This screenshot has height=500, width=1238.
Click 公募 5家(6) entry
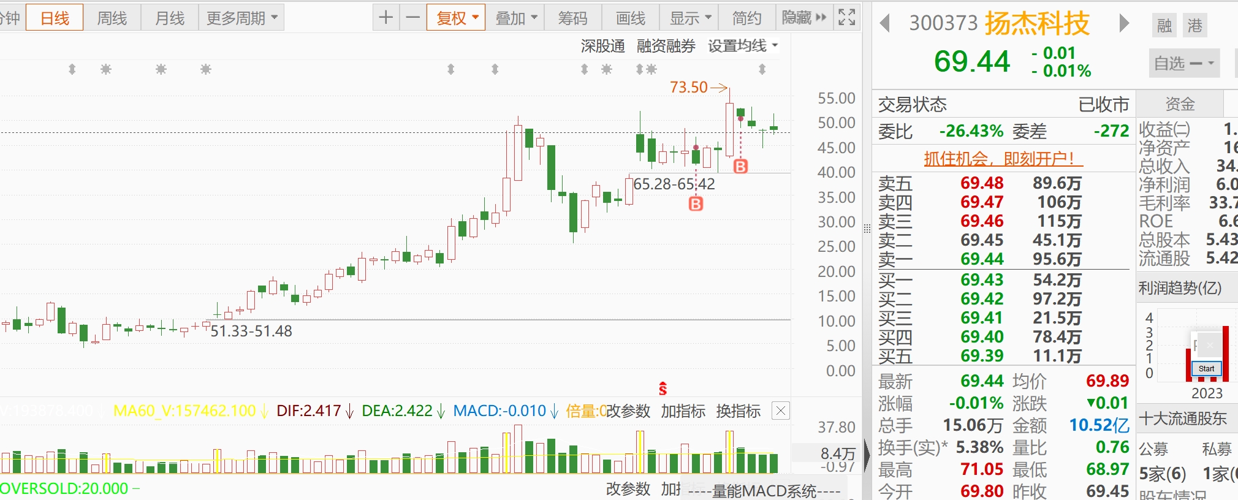click(1163, 473)
